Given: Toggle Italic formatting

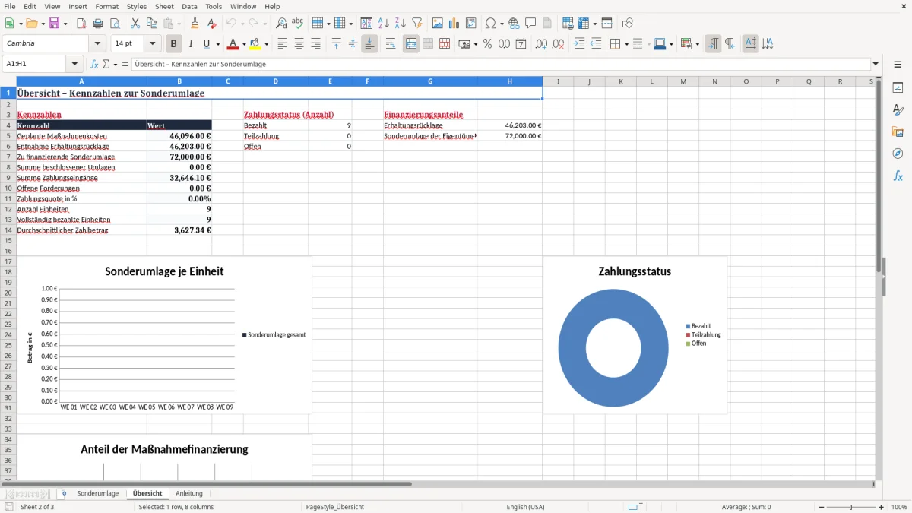Looking at the screenshot, I should coord(191,44).
